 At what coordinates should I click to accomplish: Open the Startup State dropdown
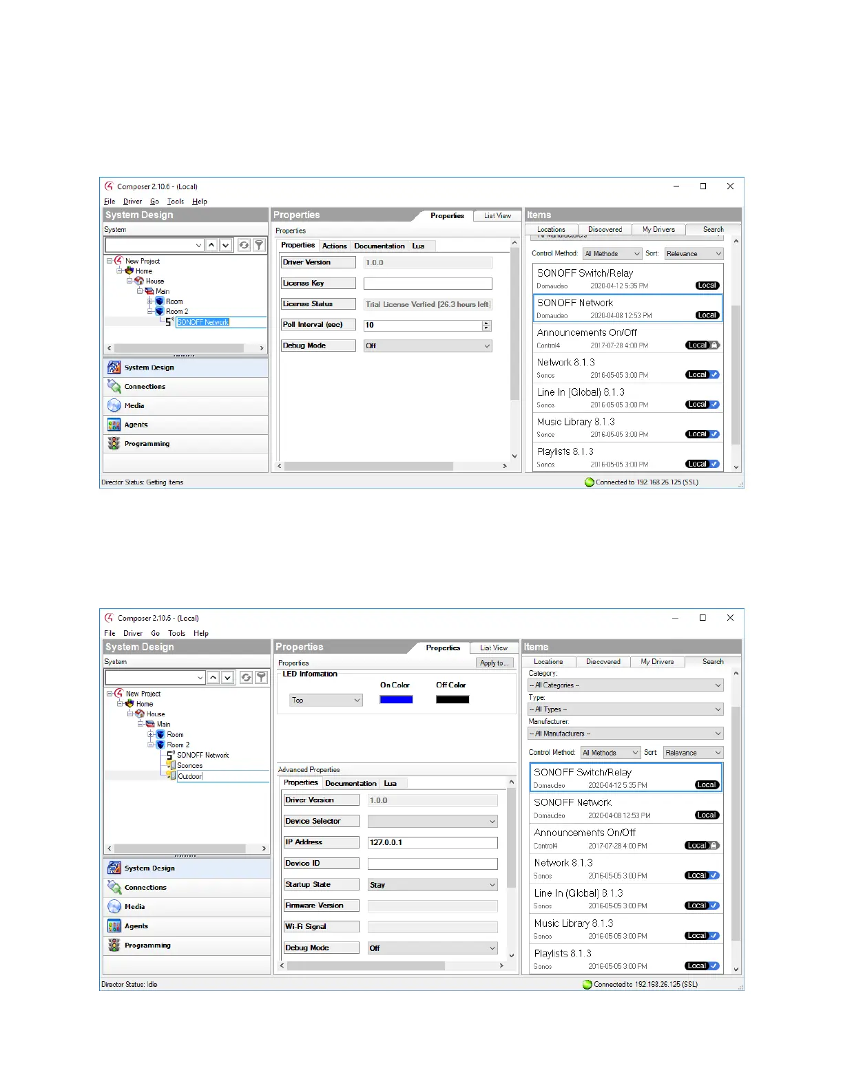(x=433, y=884)
